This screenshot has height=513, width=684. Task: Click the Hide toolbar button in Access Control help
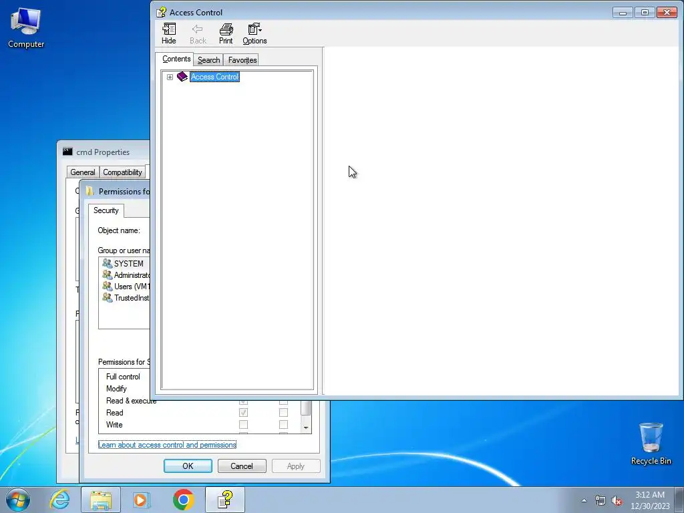(169, 34)
